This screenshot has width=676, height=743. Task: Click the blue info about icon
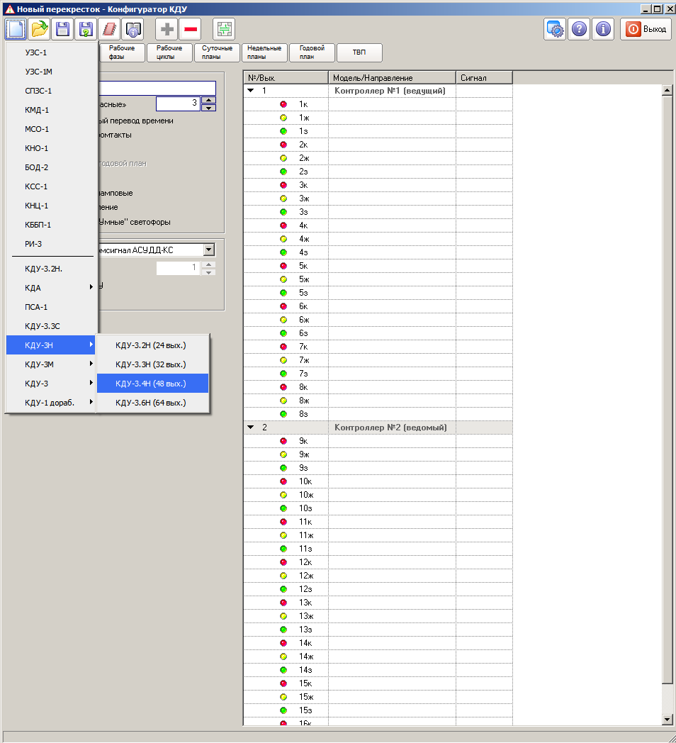(x=603, y=29)
